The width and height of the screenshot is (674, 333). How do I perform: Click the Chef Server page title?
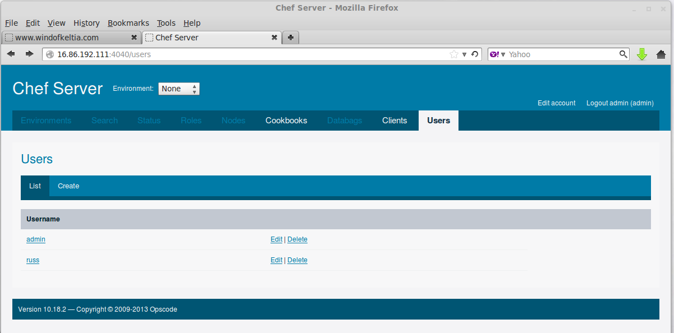pyautogui.click(x=58, y=89)
